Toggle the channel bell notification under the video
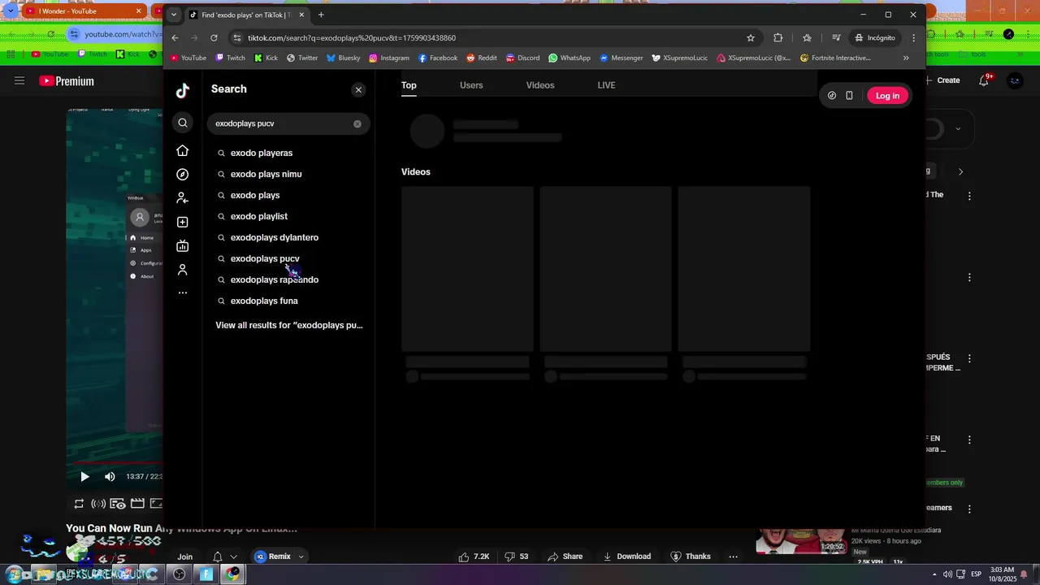The image size is (1040, 585). 218,557
